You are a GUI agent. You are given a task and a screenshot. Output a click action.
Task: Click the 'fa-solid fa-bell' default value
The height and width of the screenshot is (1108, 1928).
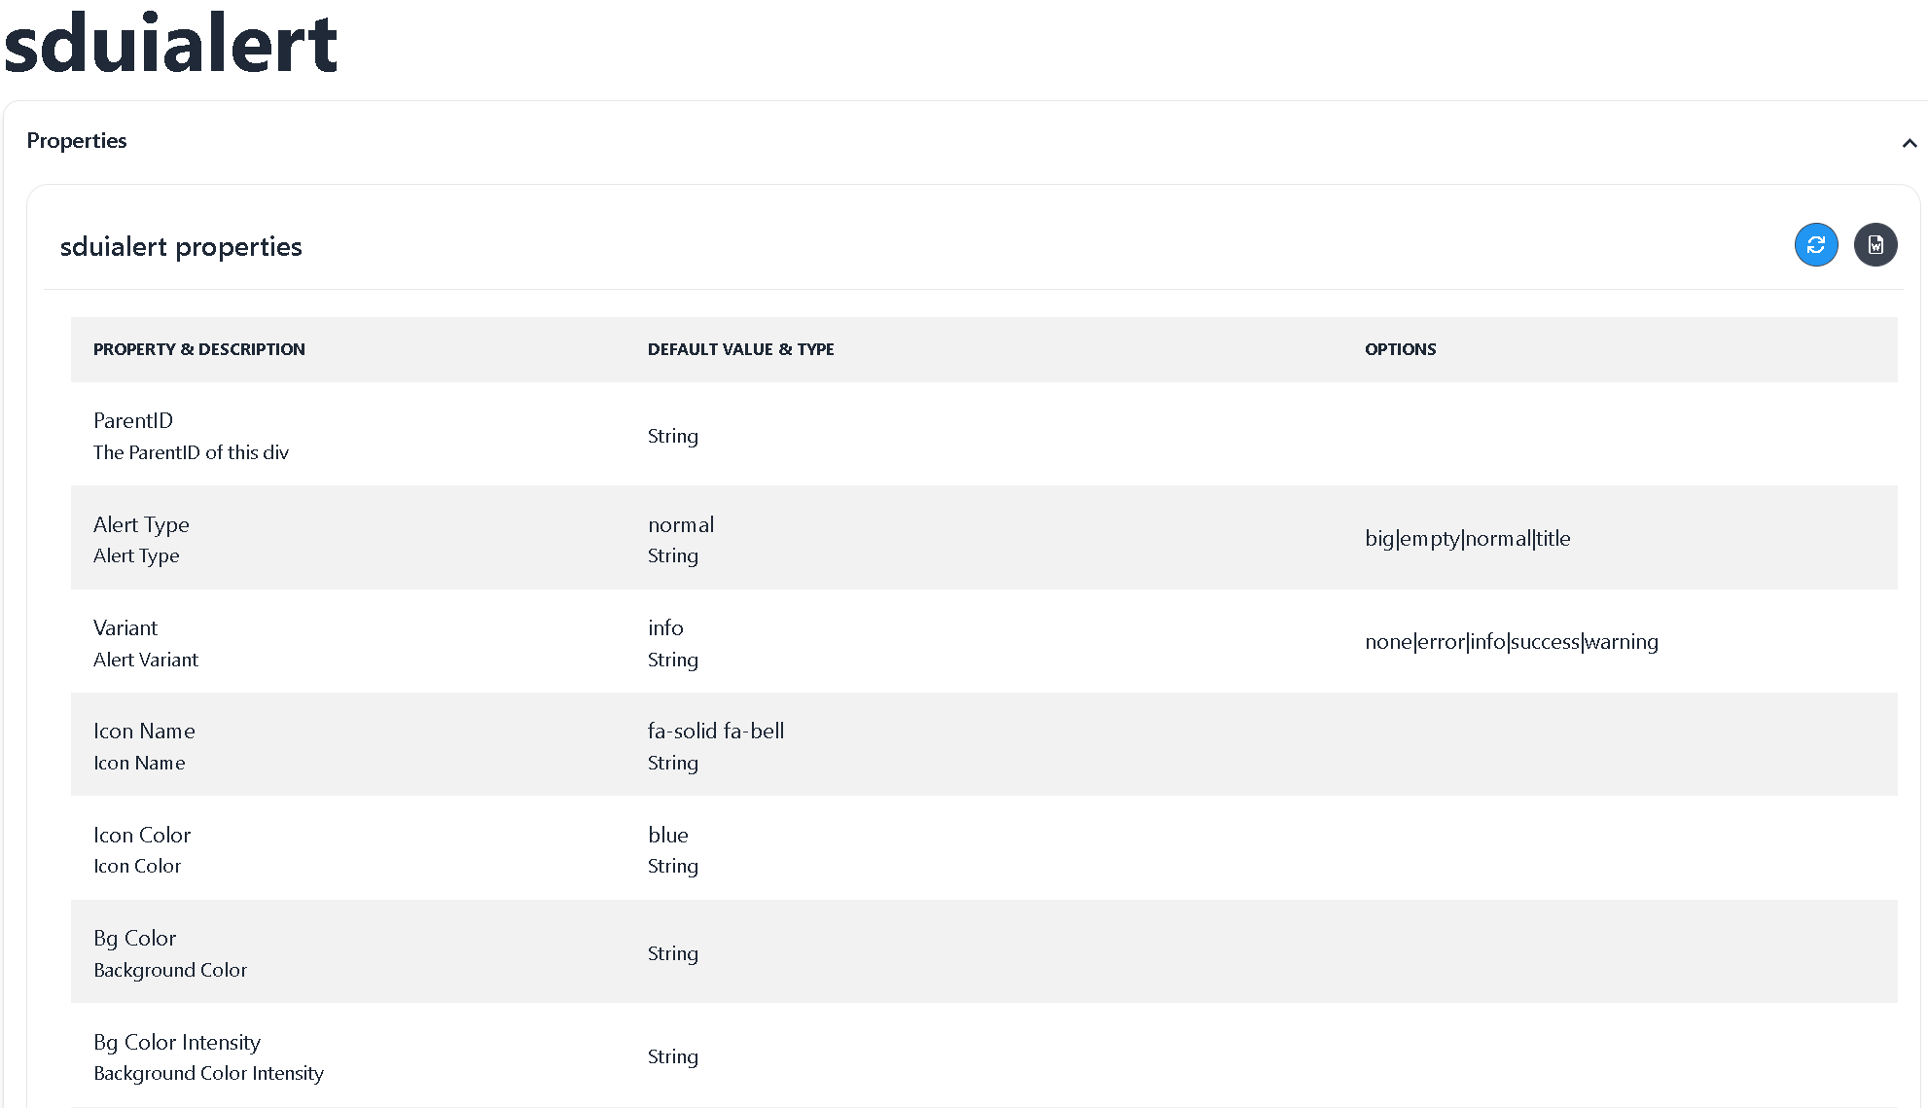coord(715,731)
